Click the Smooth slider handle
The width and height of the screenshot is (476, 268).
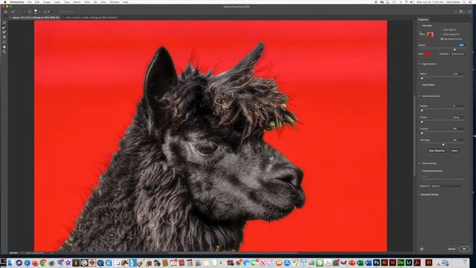pyautogui.click(x=422, y=110)
